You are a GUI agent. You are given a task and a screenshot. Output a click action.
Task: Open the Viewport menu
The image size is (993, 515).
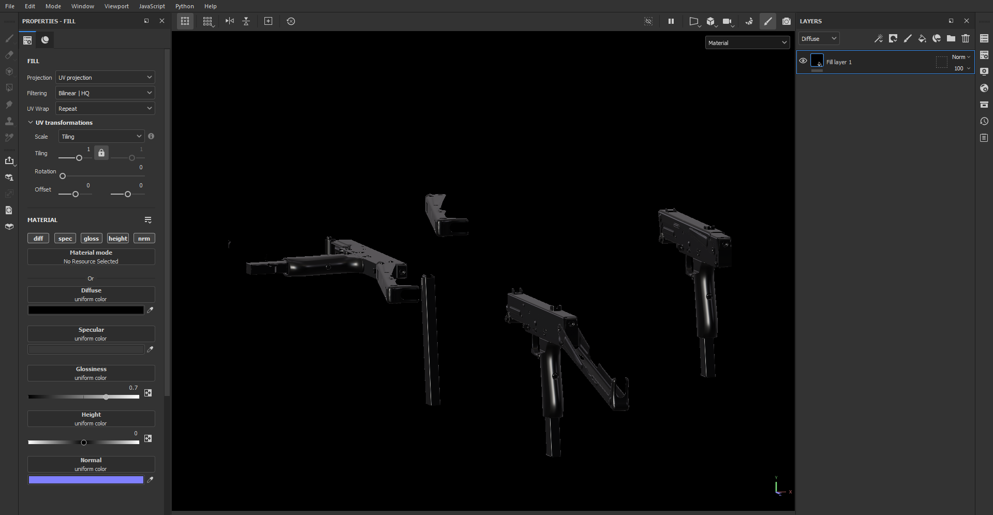116,6
